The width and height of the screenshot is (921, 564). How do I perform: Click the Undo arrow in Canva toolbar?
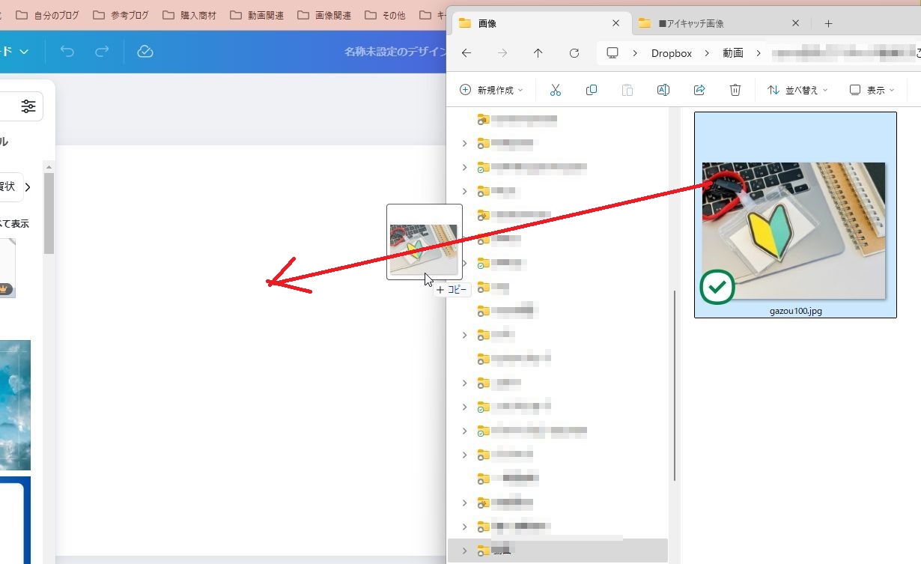tap(67, 52)
